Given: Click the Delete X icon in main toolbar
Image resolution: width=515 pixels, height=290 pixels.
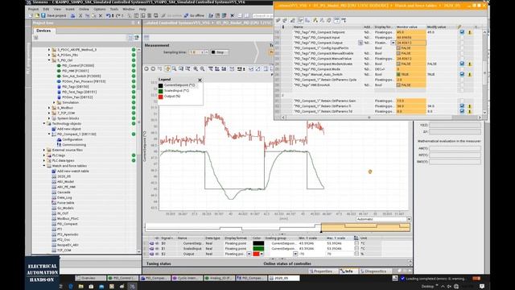Looking at the screenshot, I should [x=101, y=15].
